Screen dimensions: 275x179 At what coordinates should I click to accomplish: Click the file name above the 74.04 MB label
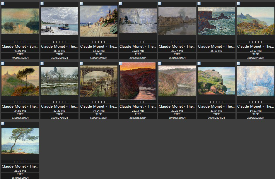point(99,106)
